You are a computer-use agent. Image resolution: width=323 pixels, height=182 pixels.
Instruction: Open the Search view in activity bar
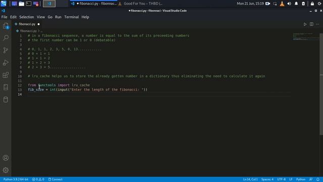pyautogui.click(x=6, y=38)
